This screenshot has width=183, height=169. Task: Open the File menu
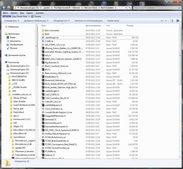tap(5, 13)
